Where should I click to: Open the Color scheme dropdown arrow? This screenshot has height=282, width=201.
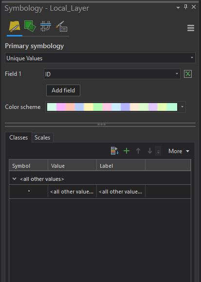pyautogui.click(x=182, y=107)
